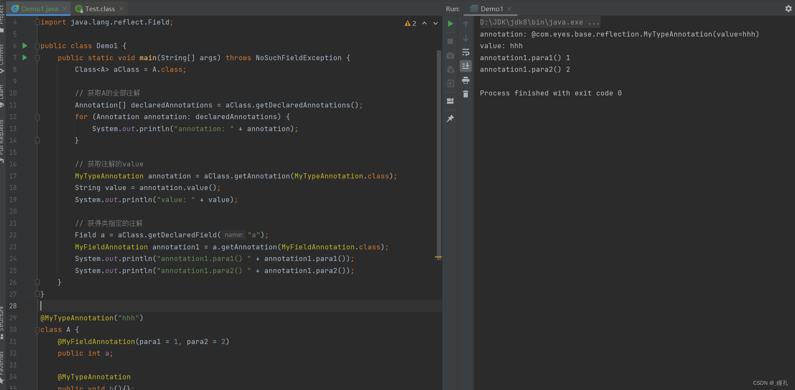Viewport: 795px width, 390px height.
Task: Click @MyFieldAnnotation on line 31
Action: pos(96,341)
